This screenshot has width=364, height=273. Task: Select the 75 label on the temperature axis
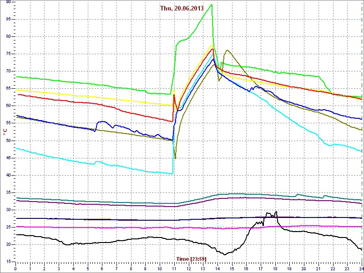[x=7, y=54]
